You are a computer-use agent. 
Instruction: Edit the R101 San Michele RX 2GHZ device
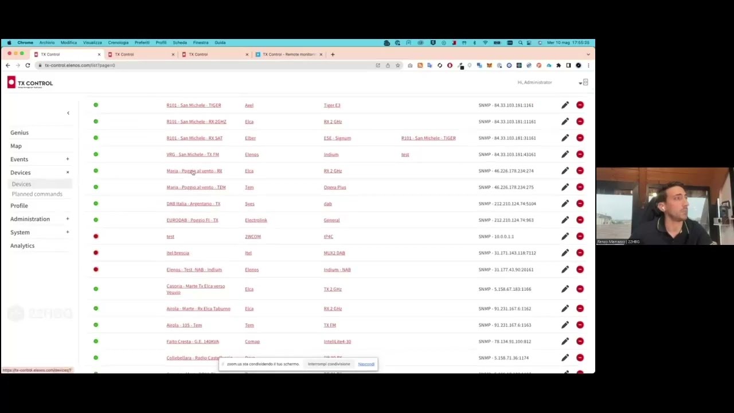click(x=565, y=122)
